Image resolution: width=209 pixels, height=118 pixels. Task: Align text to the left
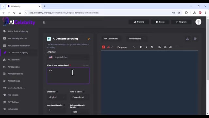(x=160, y=47)
